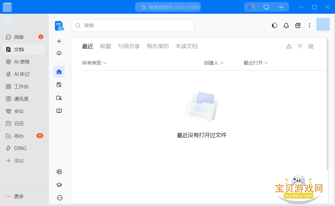
Task: Open the documents home icon in sidebar
Action: [x=59, y=72]
